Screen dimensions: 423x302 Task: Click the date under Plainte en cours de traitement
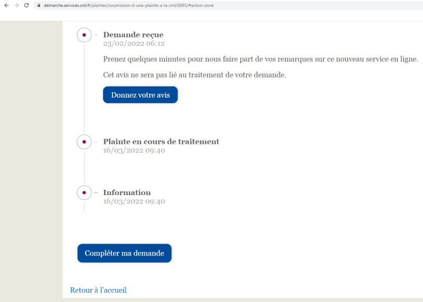[134, 150]
